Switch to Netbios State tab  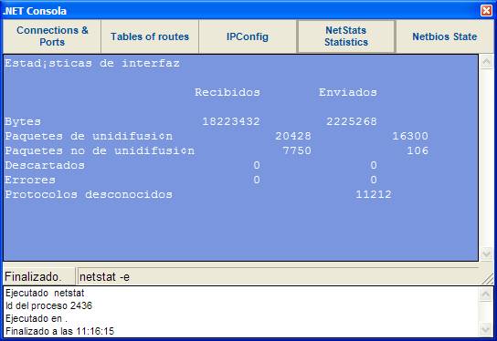[444, 36]
